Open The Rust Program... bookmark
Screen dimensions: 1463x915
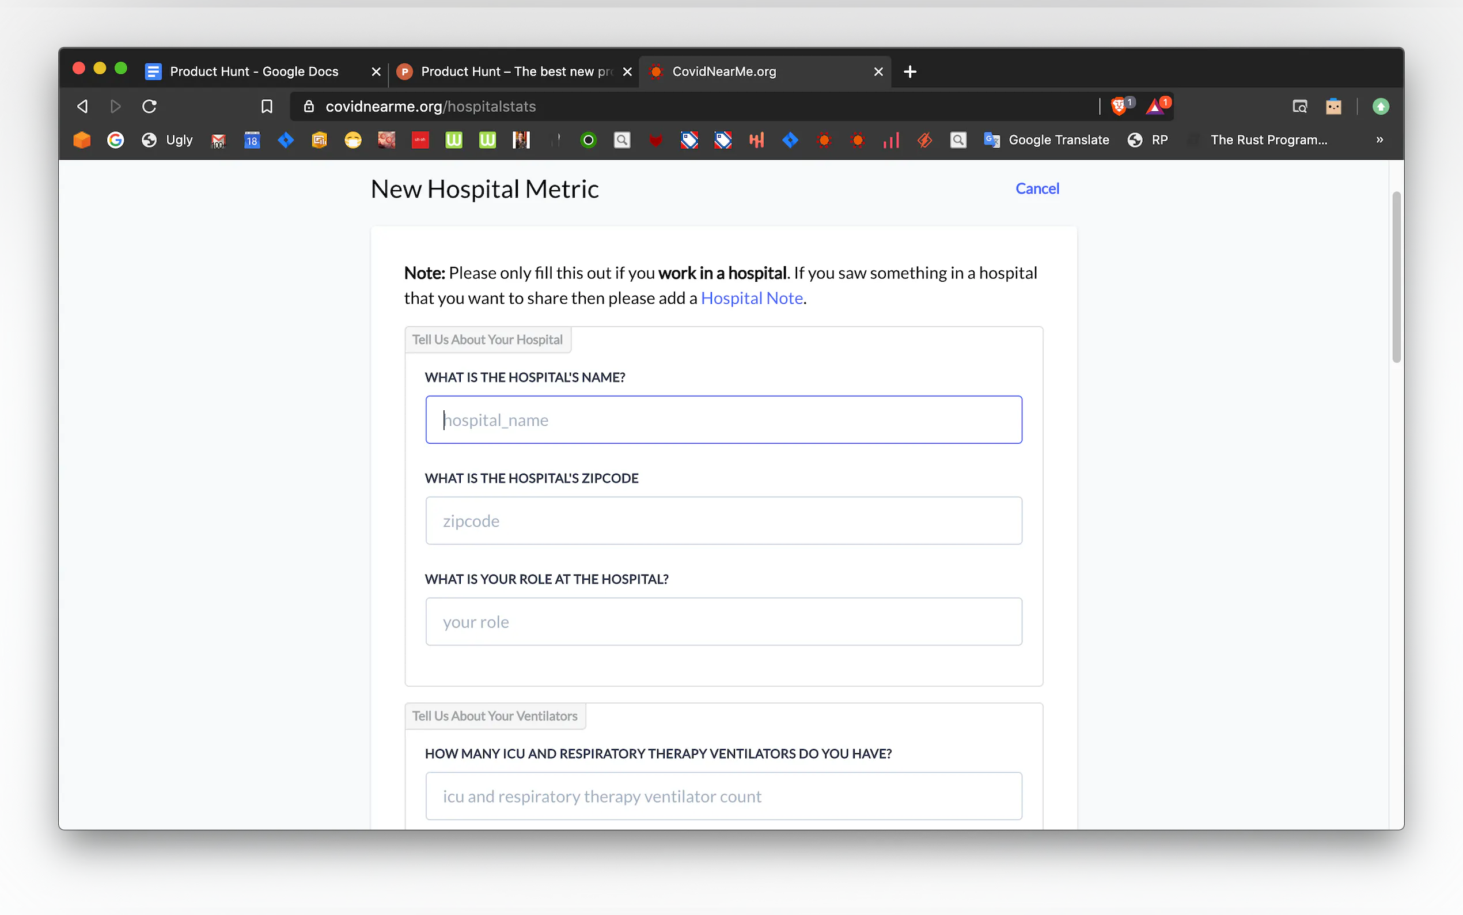[1268, 140]
